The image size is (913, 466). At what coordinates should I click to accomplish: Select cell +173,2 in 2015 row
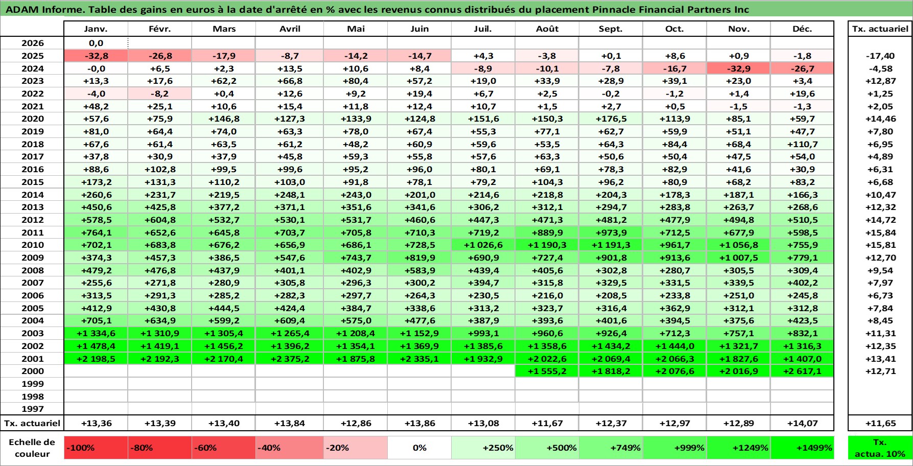pyautogui.click(x=96, y=182)
